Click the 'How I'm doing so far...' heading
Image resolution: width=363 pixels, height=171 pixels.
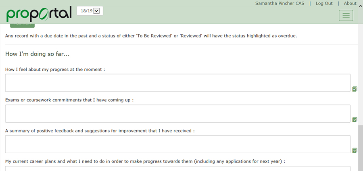[x=38, y=54]
